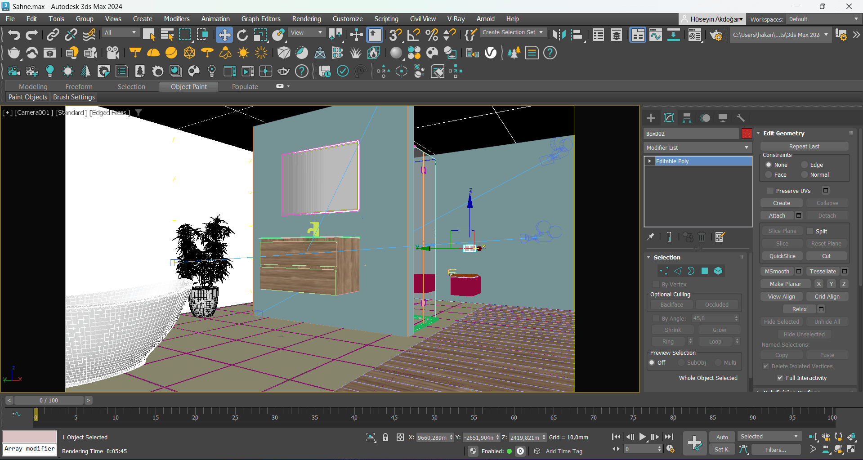The width and height of the screenshot is (863, 460).
Task: Open the Rendering menu
Action: [306, 19]
